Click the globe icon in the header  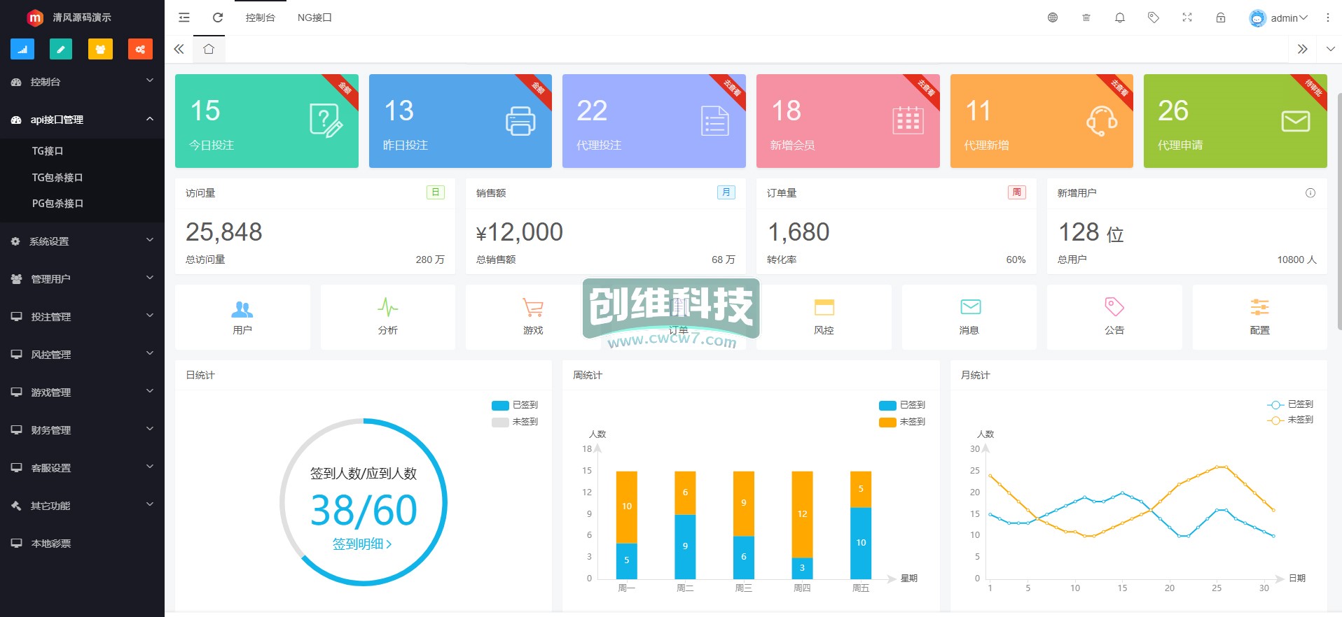(x=1053, y=17)
